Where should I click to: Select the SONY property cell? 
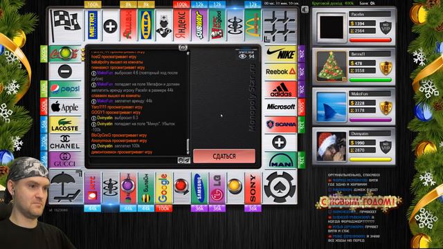(253, 187)
